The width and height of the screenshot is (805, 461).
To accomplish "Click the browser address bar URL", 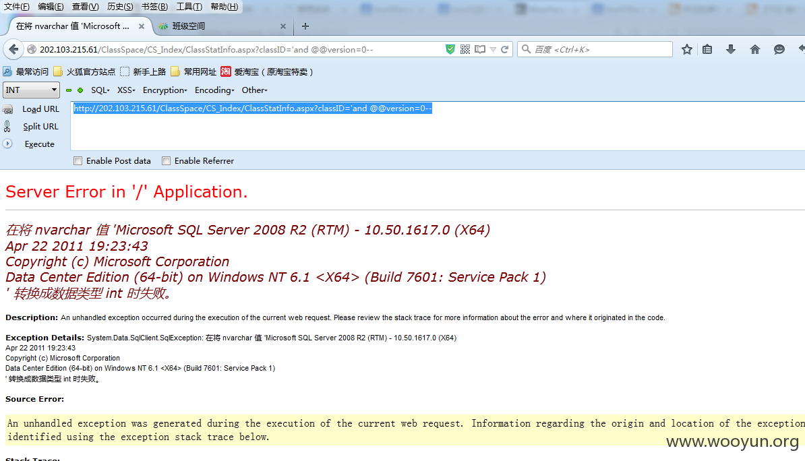I will click(206, 49).
